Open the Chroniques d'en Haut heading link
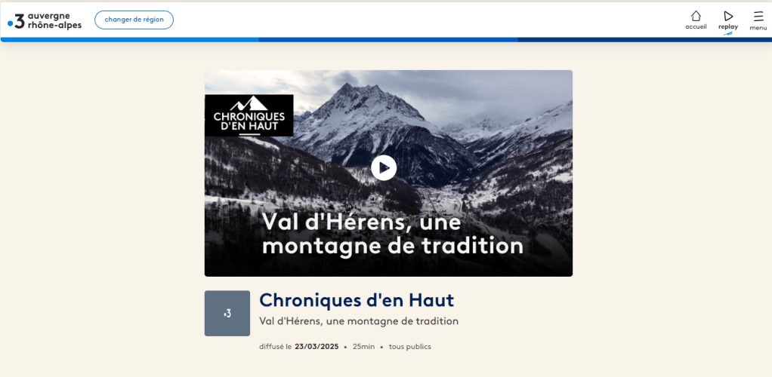 pyautogui.click(x=357, y=300)
